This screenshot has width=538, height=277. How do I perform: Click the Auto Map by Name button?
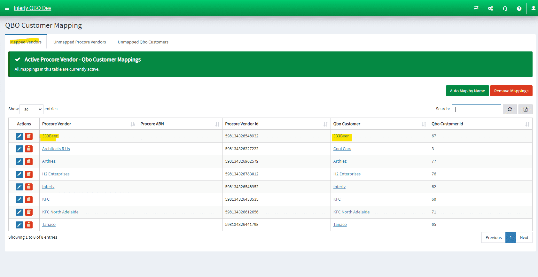click(x=467, y=91)
